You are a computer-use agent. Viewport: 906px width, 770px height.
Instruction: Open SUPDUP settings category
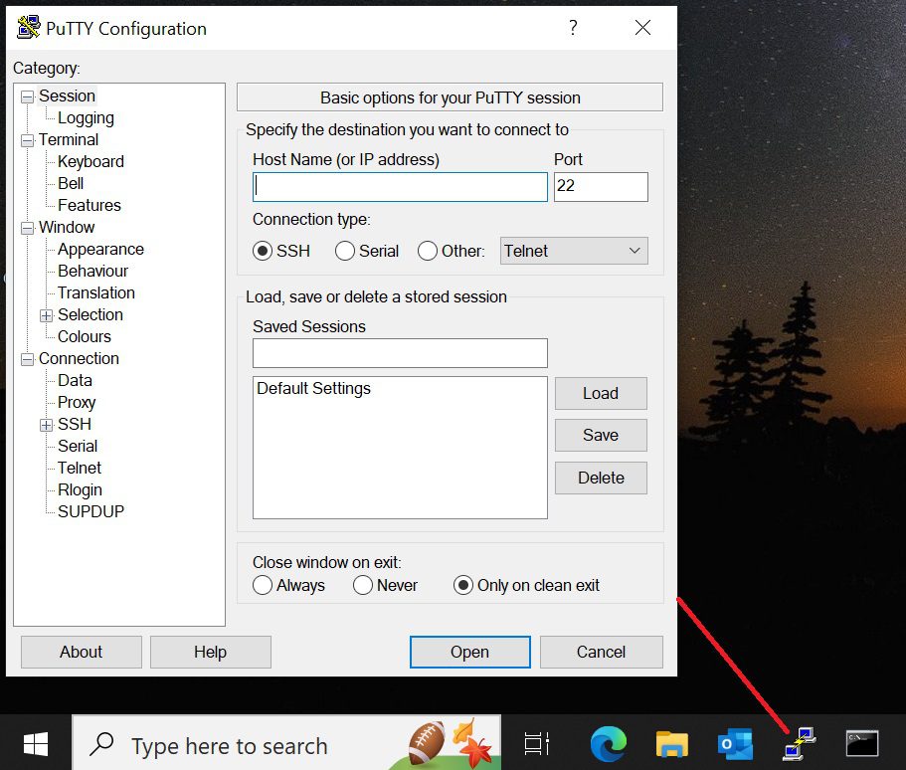91,511
